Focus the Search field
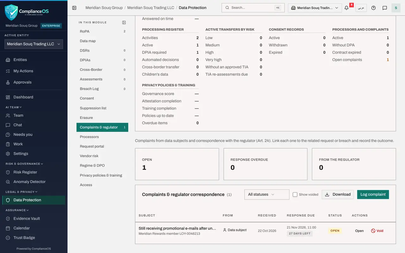 point(253,8)
